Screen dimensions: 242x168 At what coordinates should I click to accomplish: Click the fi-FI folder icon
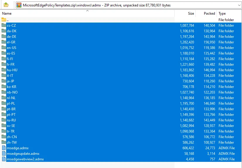pyautogui.click(x=4, y=59)
